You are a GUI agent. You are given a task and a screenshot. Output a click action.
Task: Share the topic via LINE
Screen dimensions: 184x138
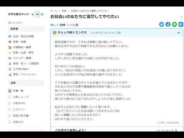point(174,24)
